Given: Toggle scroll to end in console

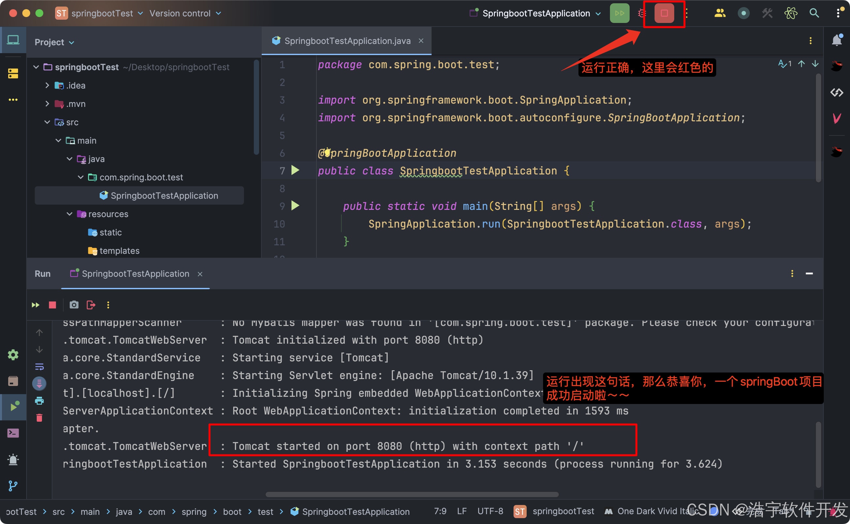Looking at the screenshot, I should pyautogui.click(x=39, y=384).
